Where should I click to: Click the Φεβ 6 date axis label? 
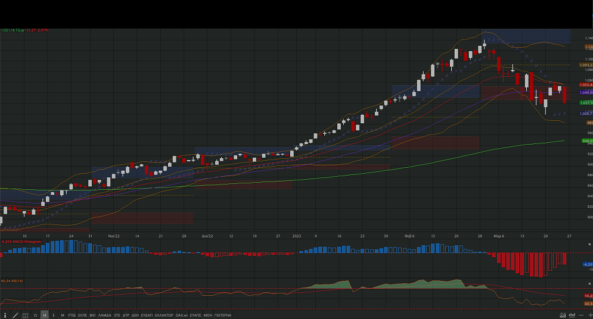click(x=409, y=236)
